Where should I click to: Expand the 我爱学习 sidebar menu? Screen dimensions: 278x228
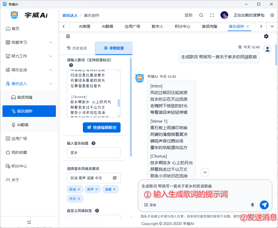click(51, 42)
